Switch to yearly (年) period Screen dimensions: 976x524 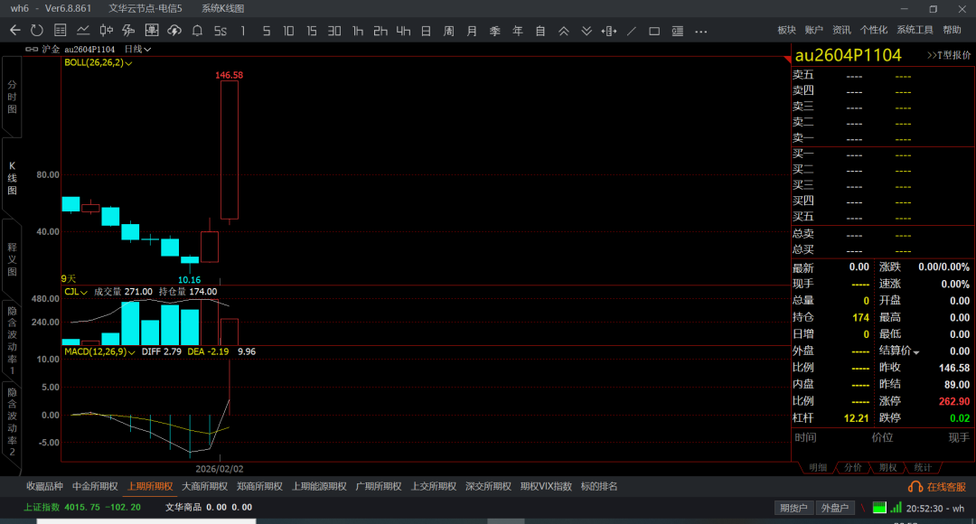click(x=517, y=31)
